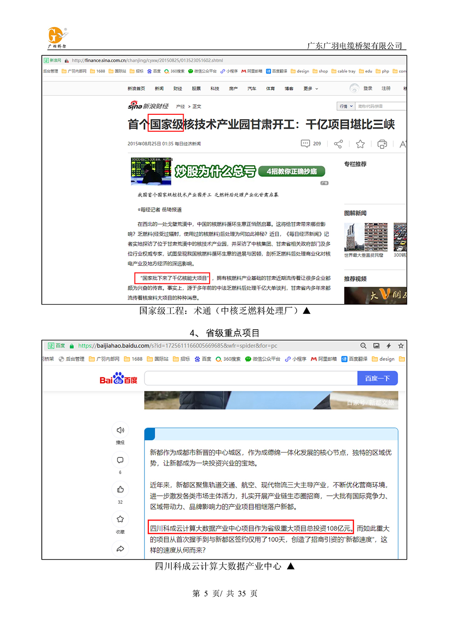Open the 科技 section in the Sina navigation

215,89
